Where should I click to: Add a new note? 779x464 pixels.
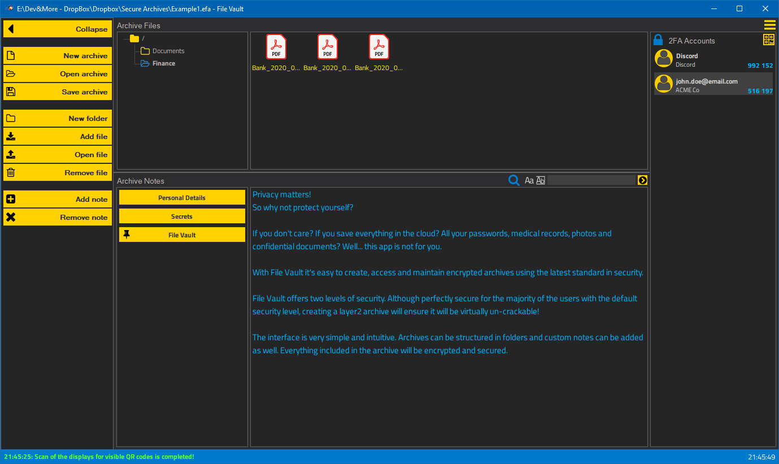pyautogui.click(x=58, y=199)
